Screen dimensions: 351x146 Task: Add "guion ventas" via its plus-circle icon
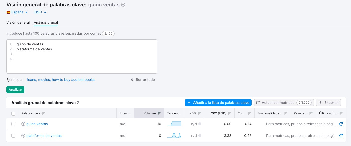[23, 124]
